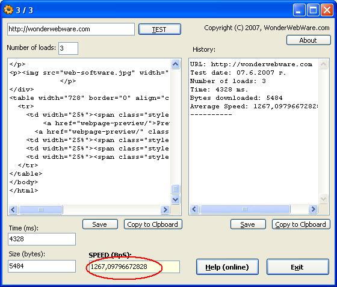
Task: Copy History log to clipboard
Action: tap(301, 224)
